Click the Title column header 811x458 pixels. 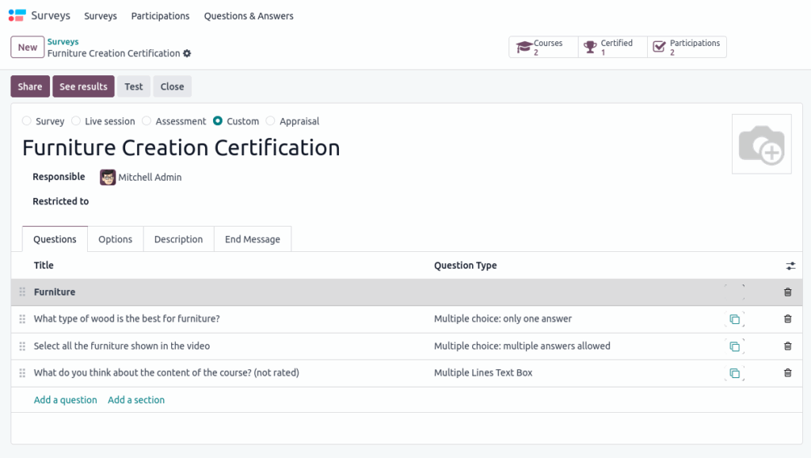(44, 265)
